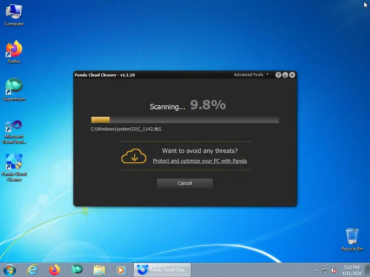This screenshot has height=277, width=370.
Task: Open the clock showing 5:22 PM
Action: tap(352, 270)
